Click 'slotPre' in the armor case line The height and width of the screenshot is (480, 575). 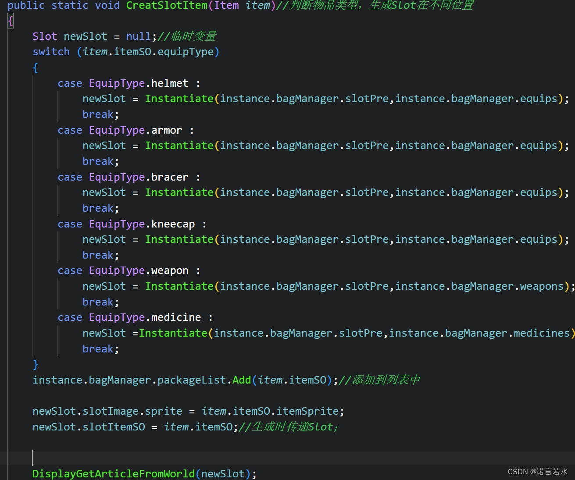tap(367, 146)
